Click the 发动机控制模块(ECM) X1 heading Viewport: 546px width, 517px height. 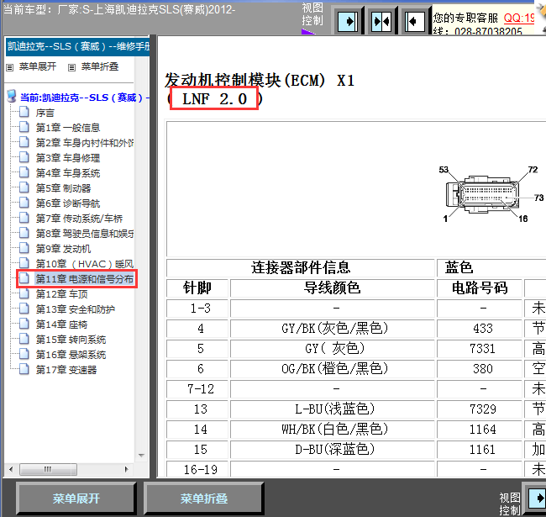coord(260,81)
